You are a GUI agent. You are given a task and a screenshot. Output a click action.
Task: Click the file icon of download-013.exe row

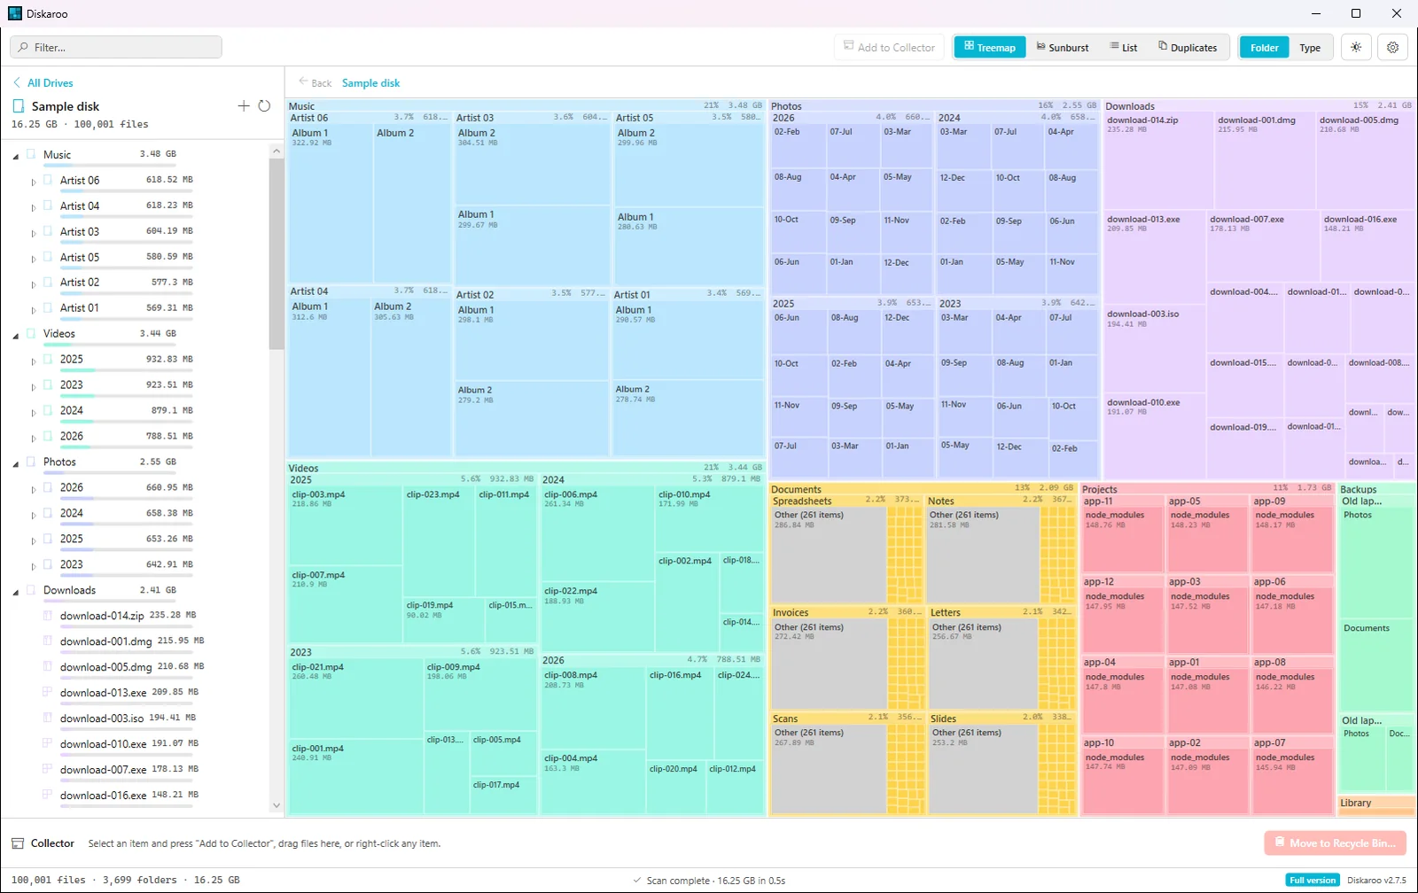(48, 692)
